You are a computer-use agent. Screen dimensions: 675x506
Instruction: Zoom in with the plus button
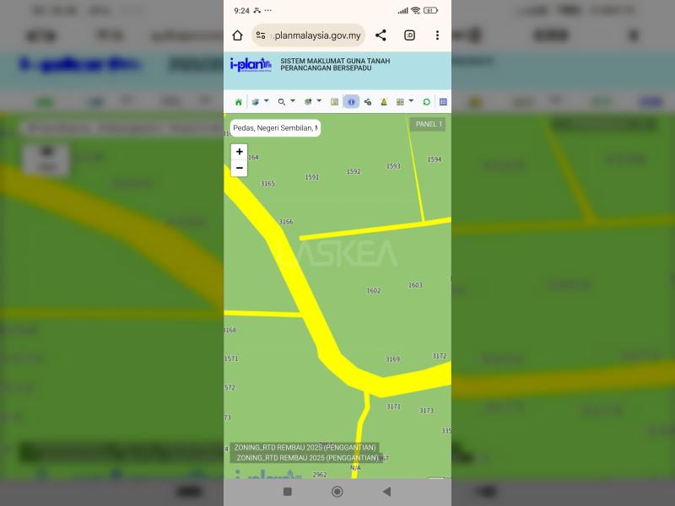[x=240, y=152]
